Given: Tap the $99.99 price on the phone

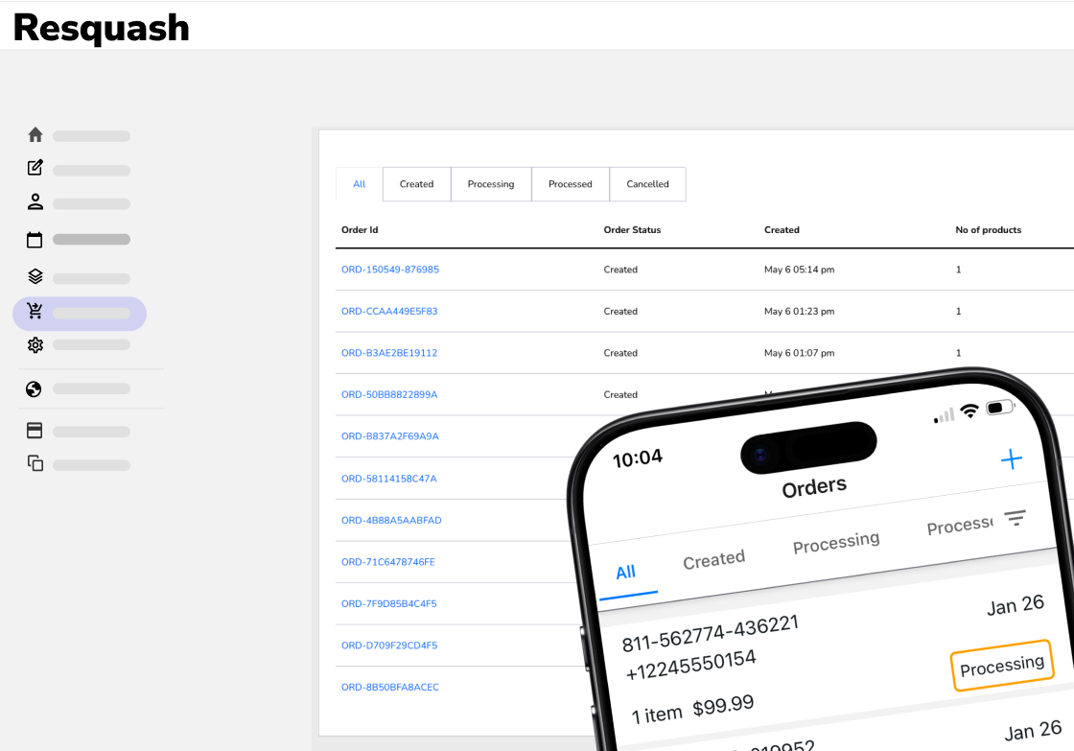Looking at the screenshot, I should [x=723, y=705].
